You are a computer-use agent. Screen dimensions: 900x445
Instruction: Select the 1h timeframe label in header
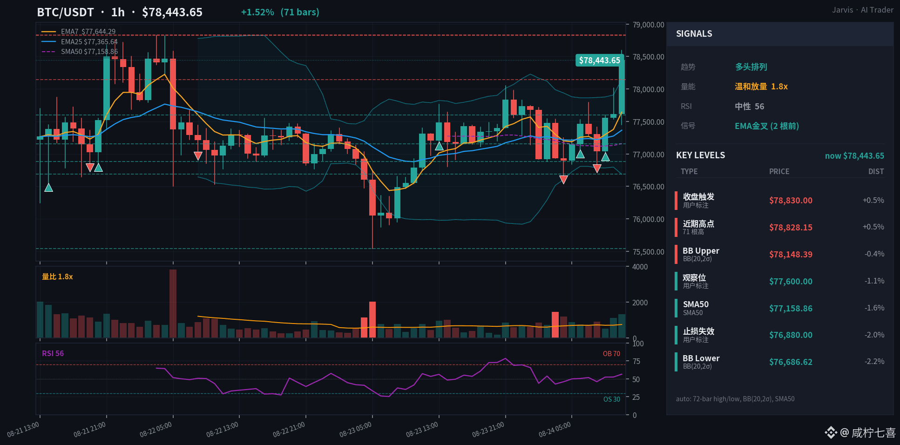pos(118,12)
